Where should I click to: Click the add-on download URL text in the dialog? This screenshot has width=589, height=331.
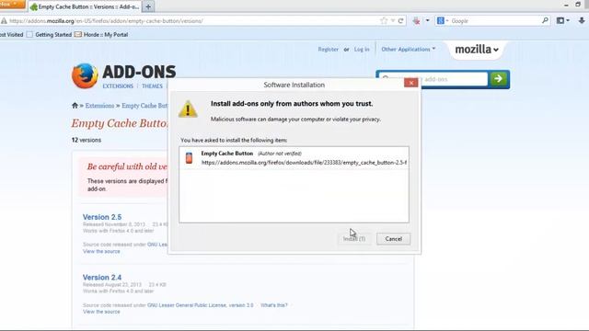(x=304, y=163)
